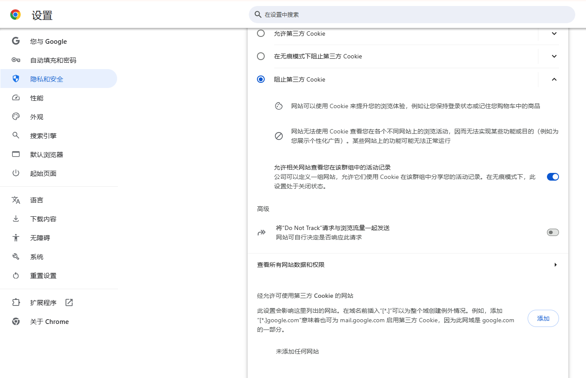Open the 外观 settings page
Screen dimensions: 586x378
tap(59, 117)
